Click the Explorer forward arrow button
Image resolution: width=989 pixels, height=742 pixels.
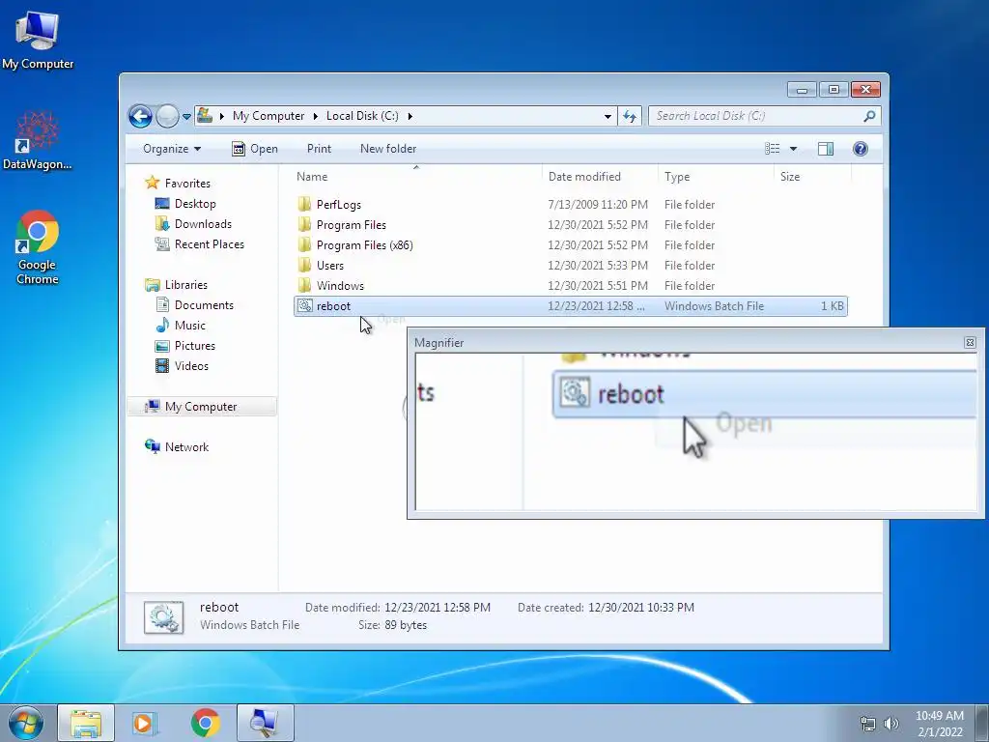point(167,116)
